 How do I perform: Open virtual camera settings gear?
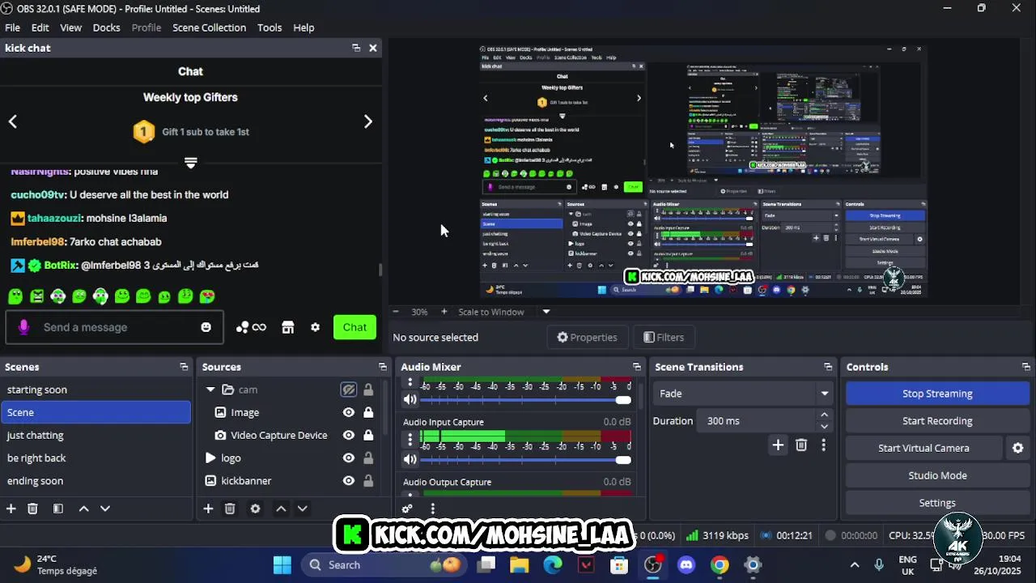[1017, 448]
